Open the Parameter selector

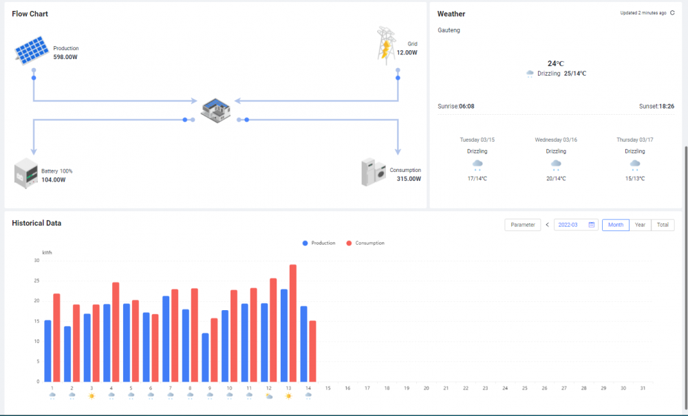523,225
